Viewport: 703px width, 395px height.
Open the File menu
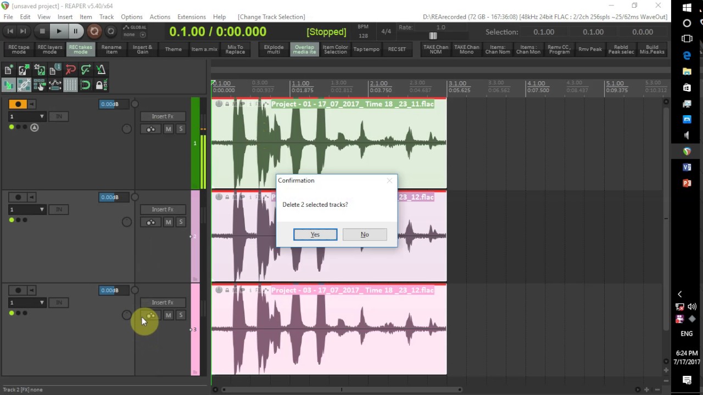point(8,17)
